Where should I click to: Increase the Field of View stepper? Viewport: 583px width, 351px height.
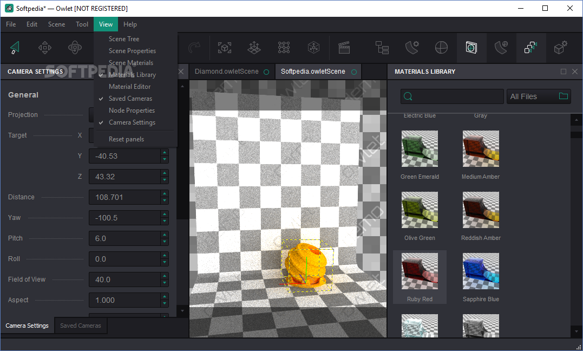pyautogui.click(x=165, y=276)
